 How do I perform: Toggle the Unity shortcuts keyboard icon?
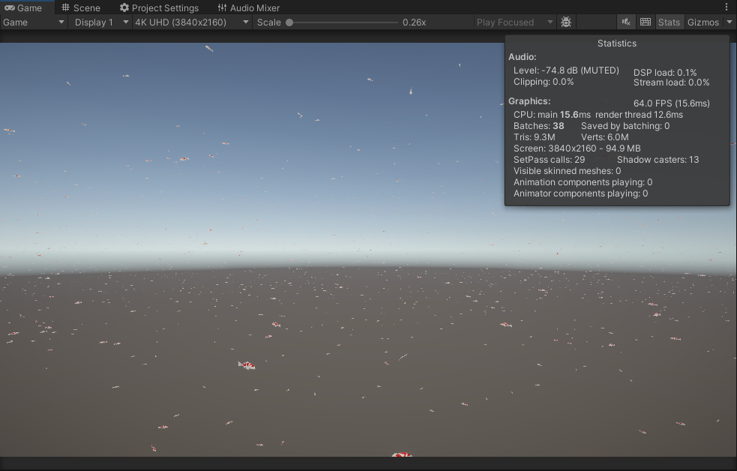coord(646,22)
